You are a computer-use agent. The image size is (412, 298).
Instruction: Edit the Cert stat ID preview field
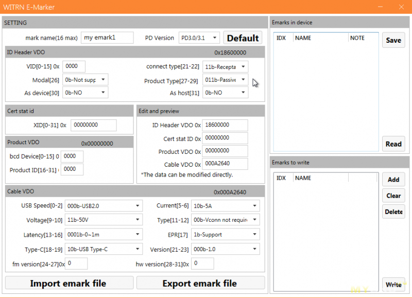(225, 138)
